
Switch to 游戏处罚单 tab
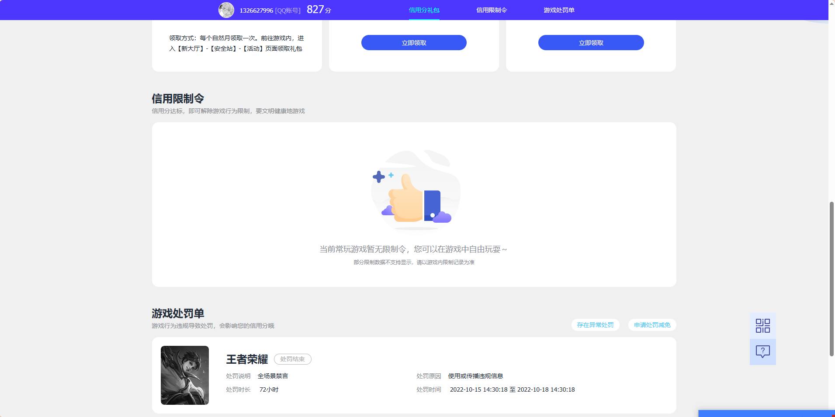click(559, 10)
